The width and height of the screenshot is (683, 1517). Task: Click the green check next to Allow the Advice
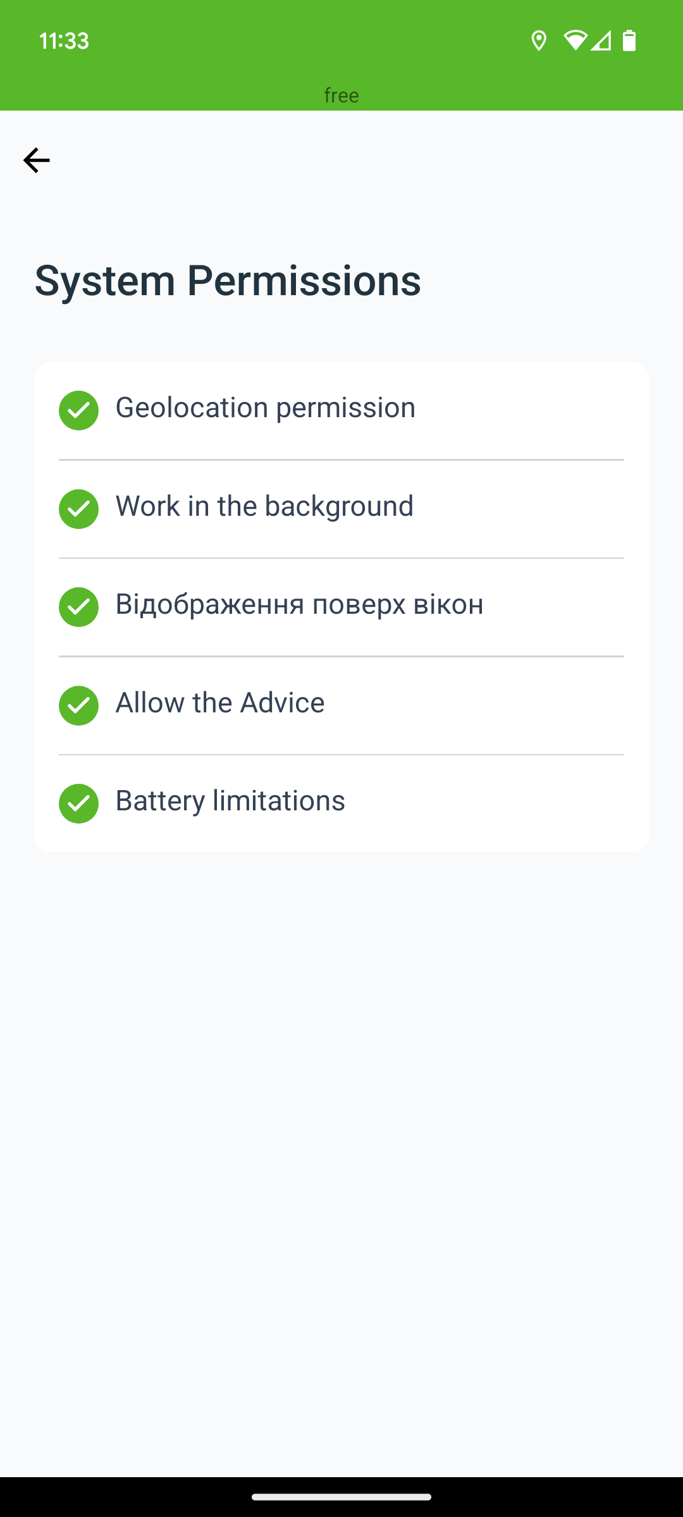click(78, 705)
